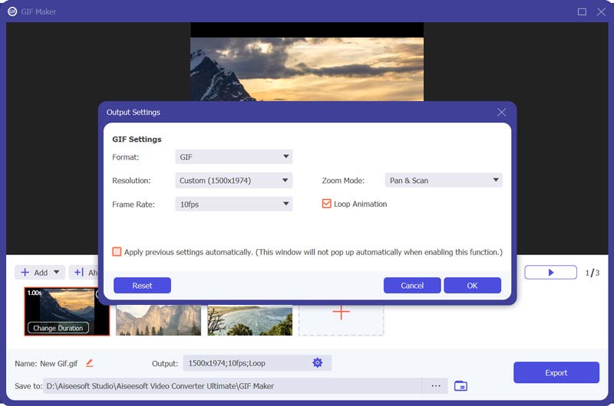Open the Format dropdown showing GIF
The width and height of the screenshot is (614, 406).
click(233, 157)
